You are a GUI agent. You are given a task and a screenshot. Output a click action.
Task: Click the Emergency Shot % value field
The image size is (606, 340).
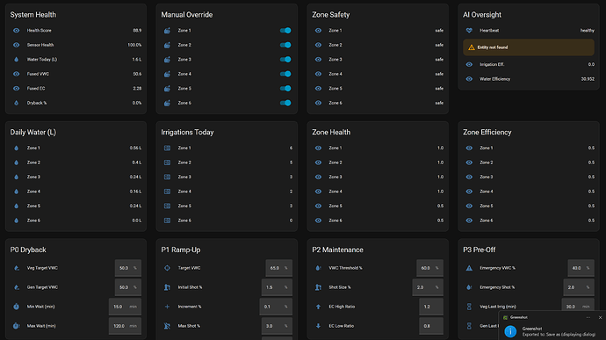tap(579, 287)
